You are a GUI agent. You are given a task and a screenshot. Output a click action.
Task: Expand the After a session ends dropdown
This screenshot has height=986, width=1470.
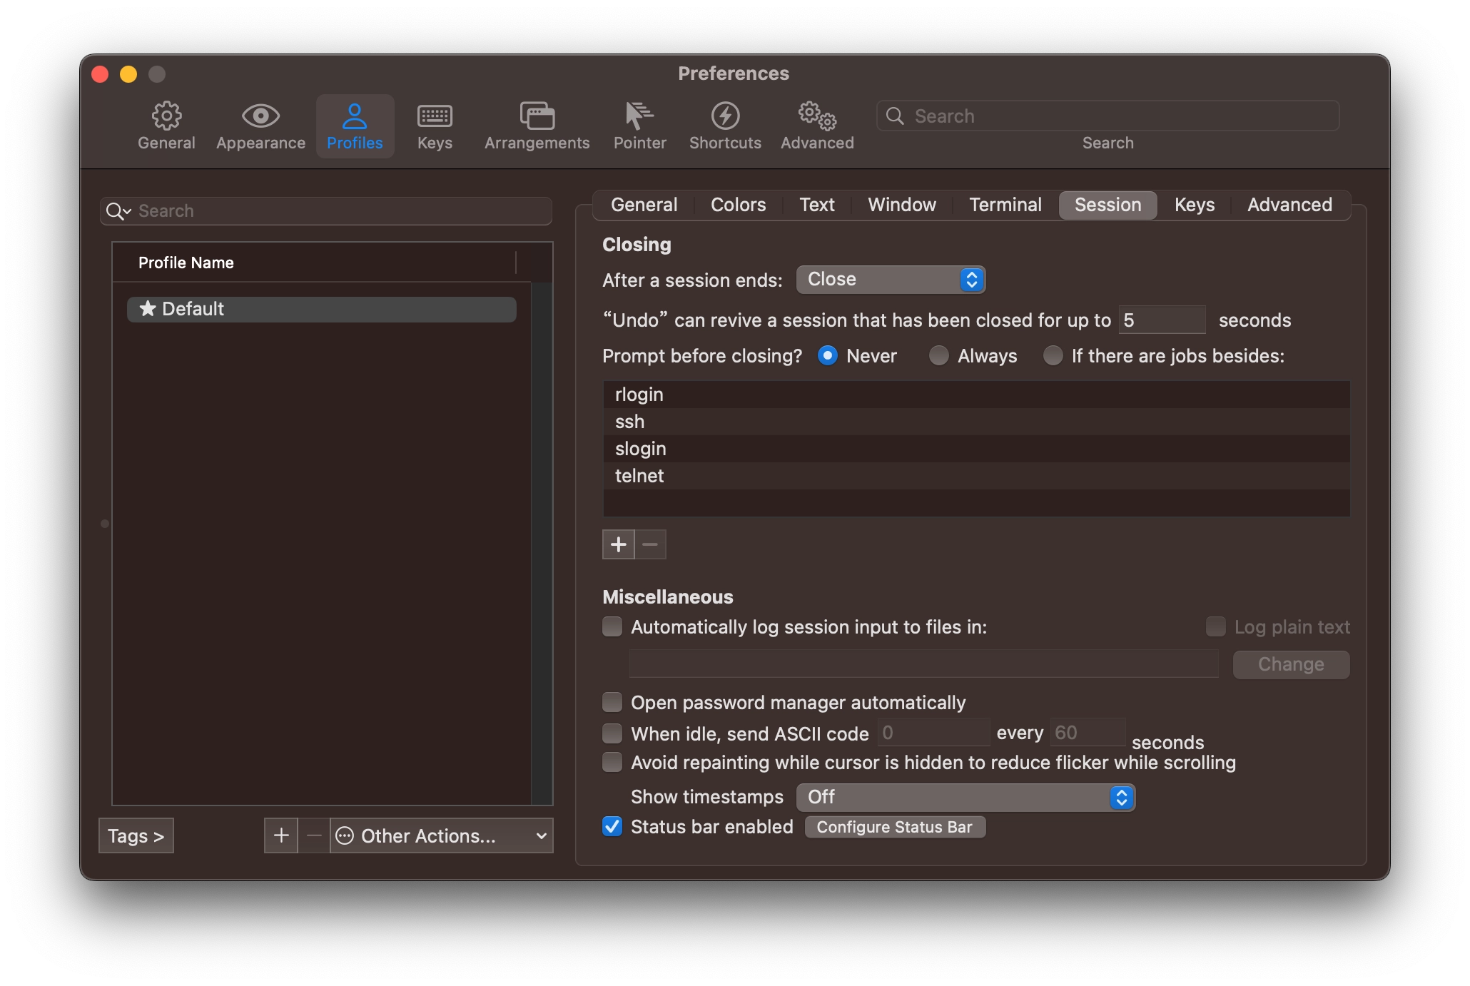tap(891, 280)
